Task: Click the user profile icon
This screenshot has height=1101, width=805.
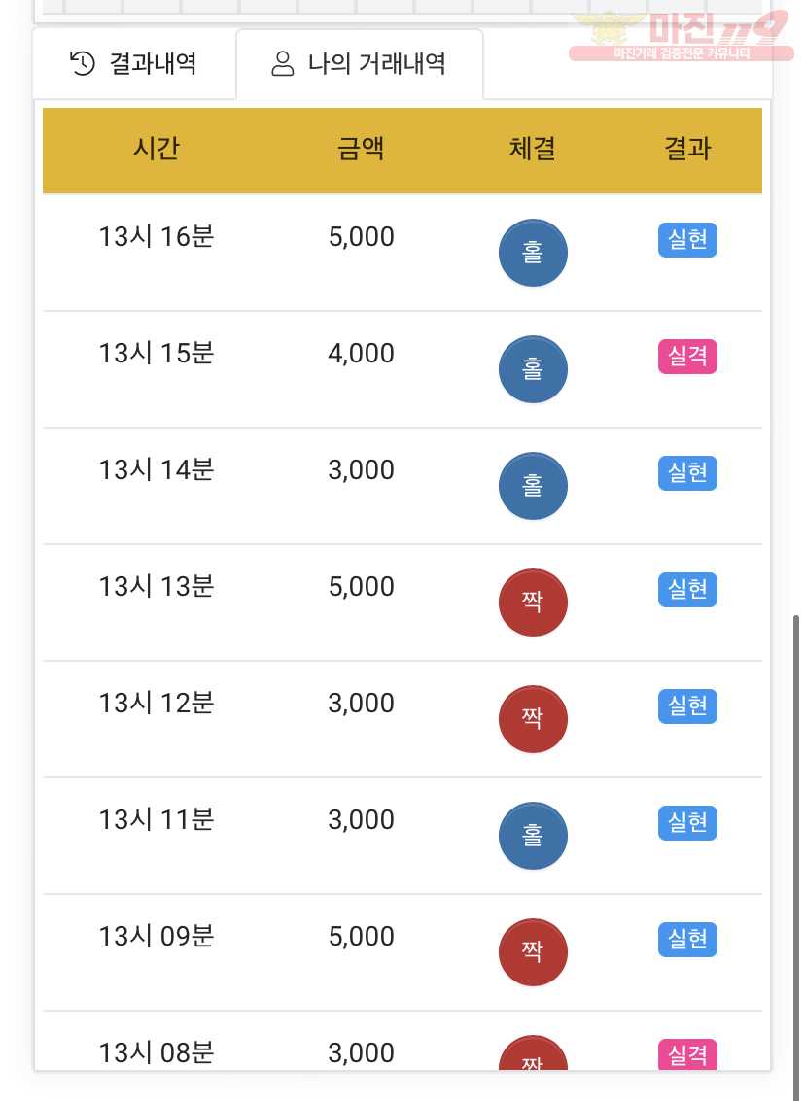Action: click(x=282, y=63)
